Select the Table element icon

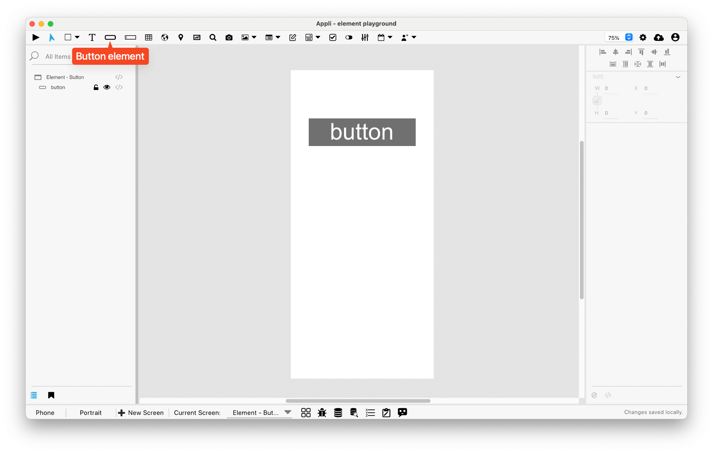149,37
